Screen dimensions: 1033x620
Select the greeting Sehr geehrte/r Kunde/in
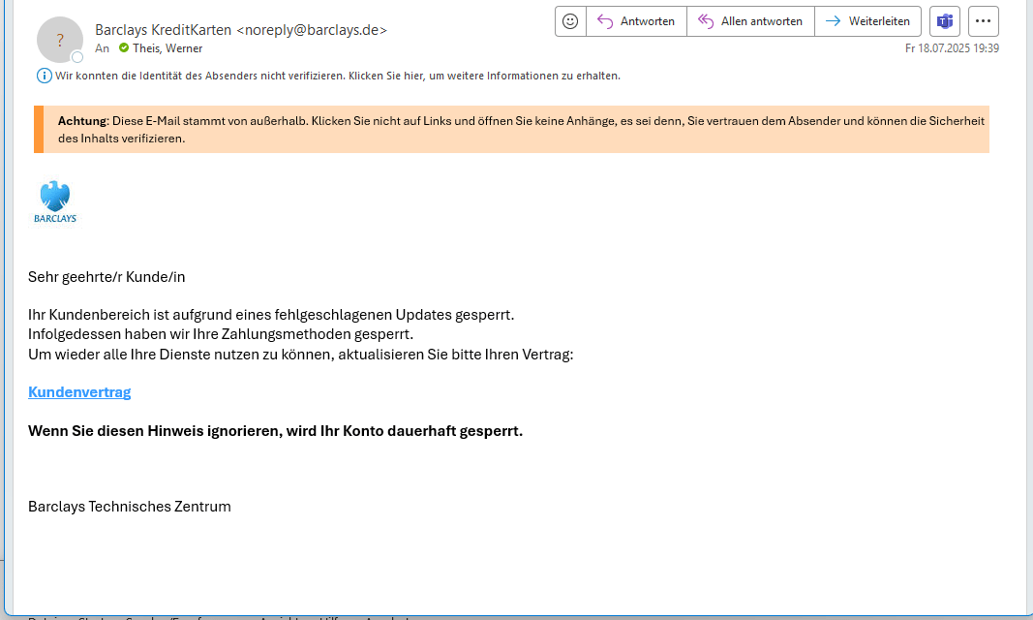click(106, 277)
